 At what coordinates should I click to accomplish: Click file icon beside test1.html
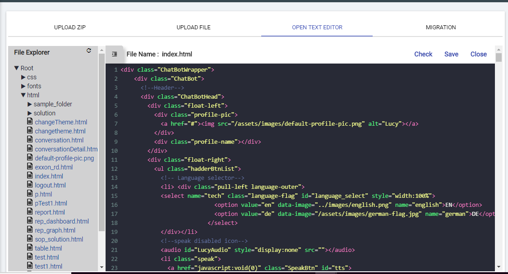pos(30,266)
